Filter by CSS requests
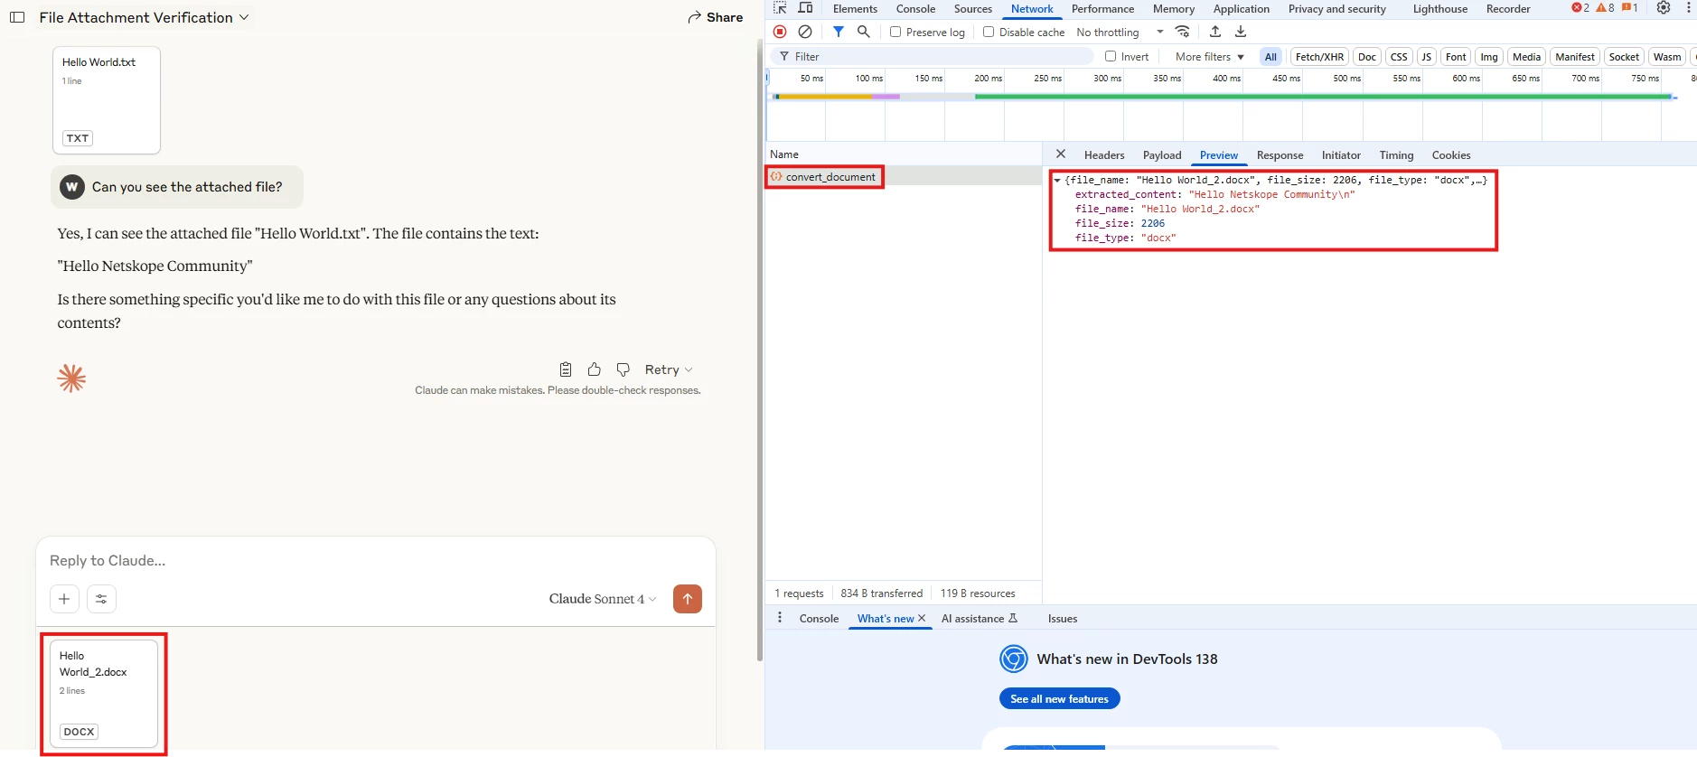This screenshot has width=1697, height=757. pos(1399,57)
